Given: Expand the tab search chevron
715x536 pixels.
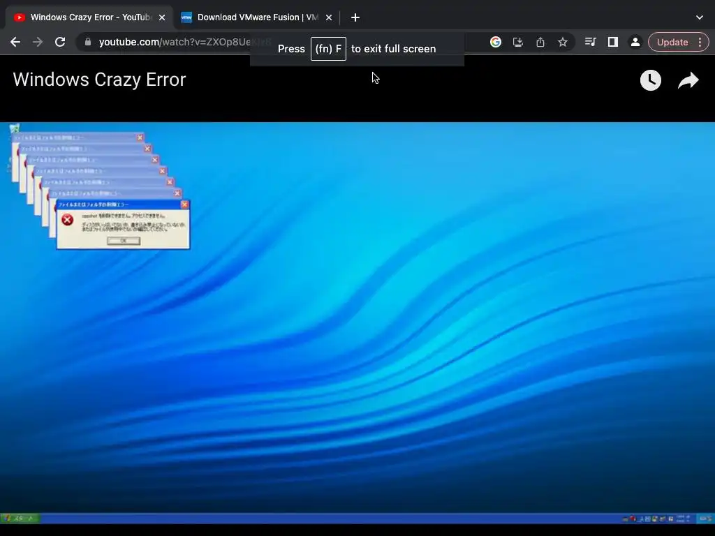Looking at the screenshot, I should tap(700, 17).
